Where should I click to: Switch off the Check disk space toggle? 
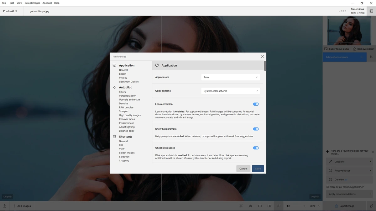(256, 148)
